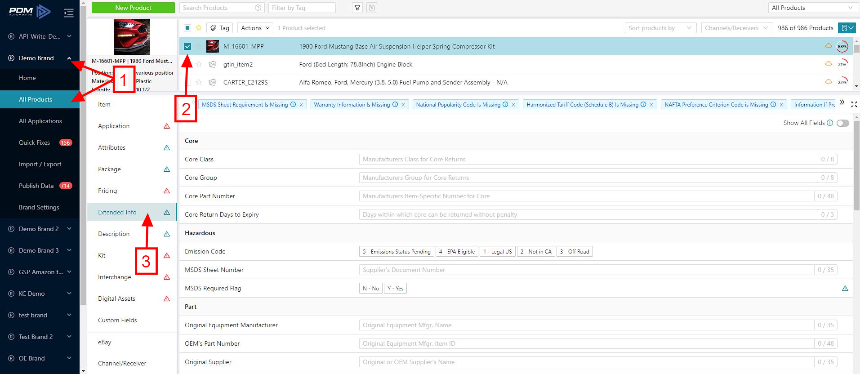Click the M-16601-MPP row thumbnail image
860x374 pixels.
[x=213, y=46]
